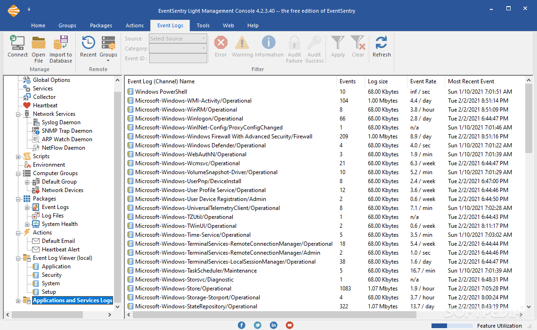Collapse the Event Log Viewer (local) node
This screenshot has height=330, width=537.
click(x=18, y=259)
